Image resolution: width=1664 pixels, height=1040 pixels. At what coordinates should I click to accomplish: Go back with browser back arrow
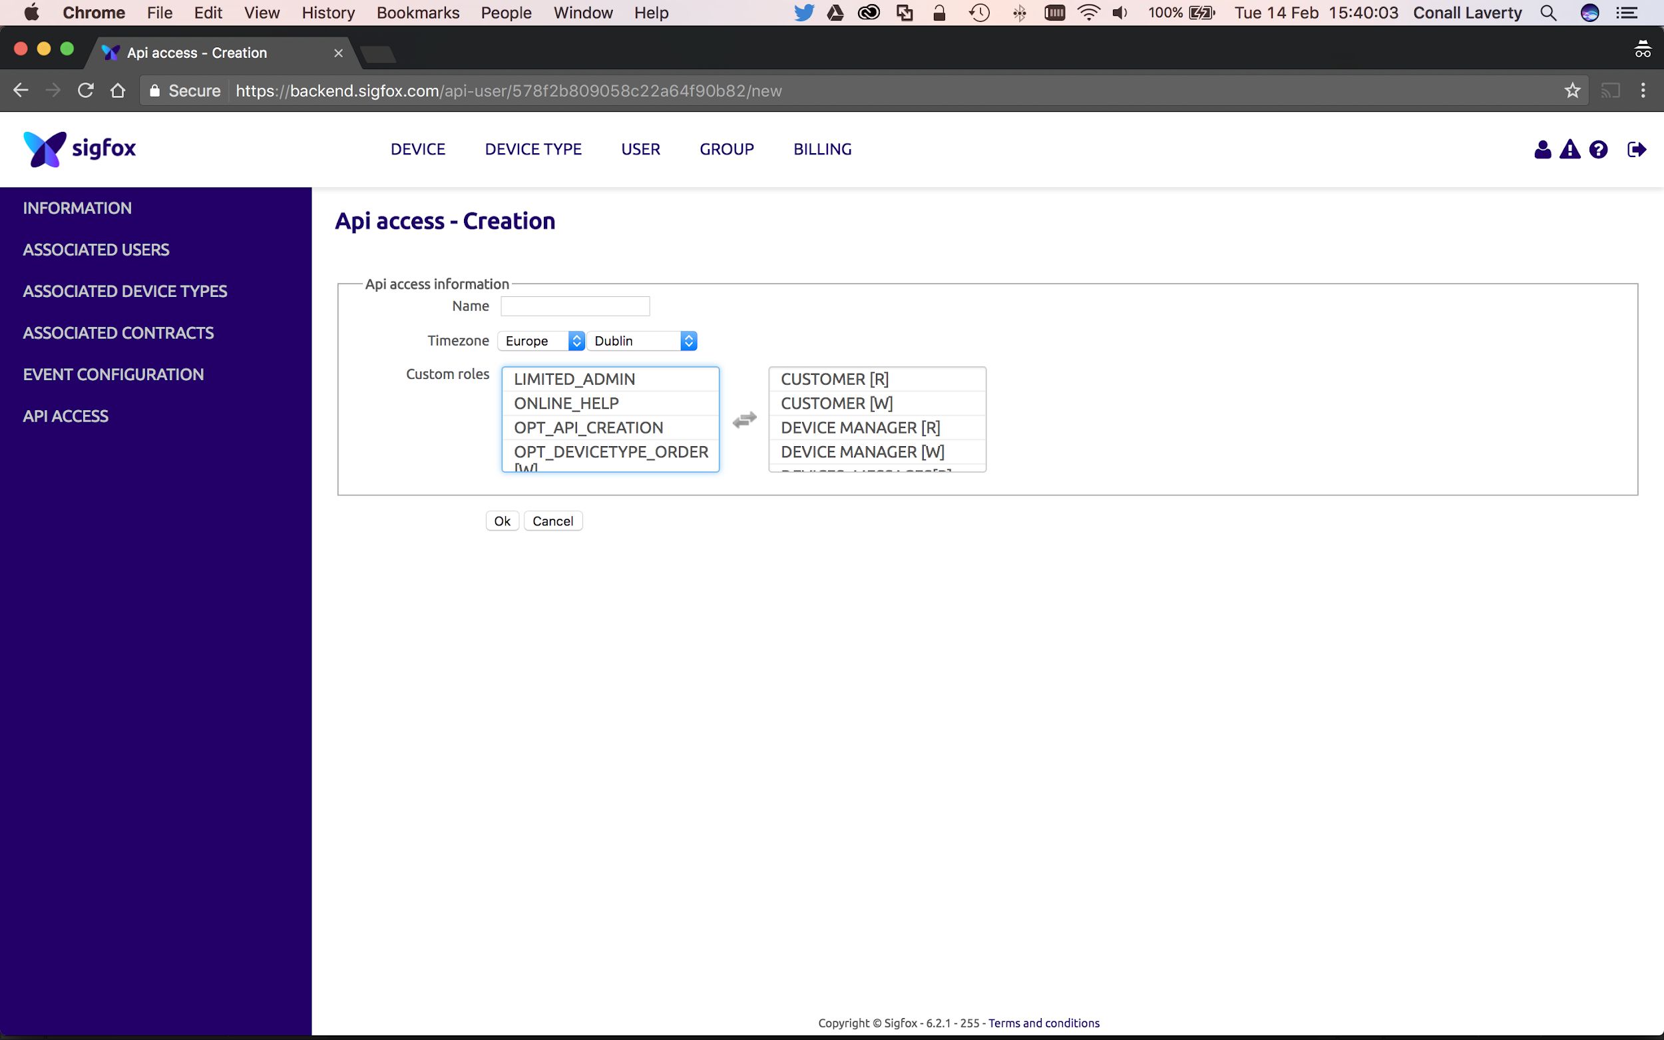[21, 90]
